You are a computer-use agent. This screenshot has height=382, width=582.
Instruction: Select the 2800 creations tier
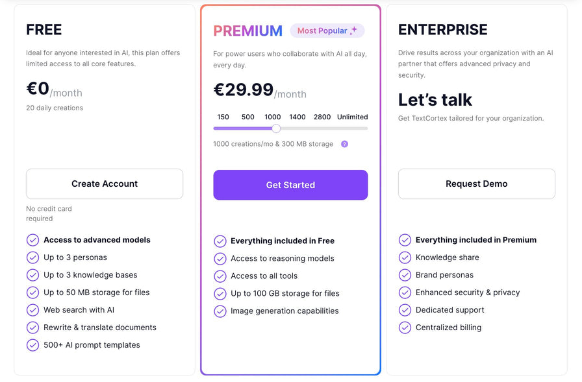click(322, 117)
